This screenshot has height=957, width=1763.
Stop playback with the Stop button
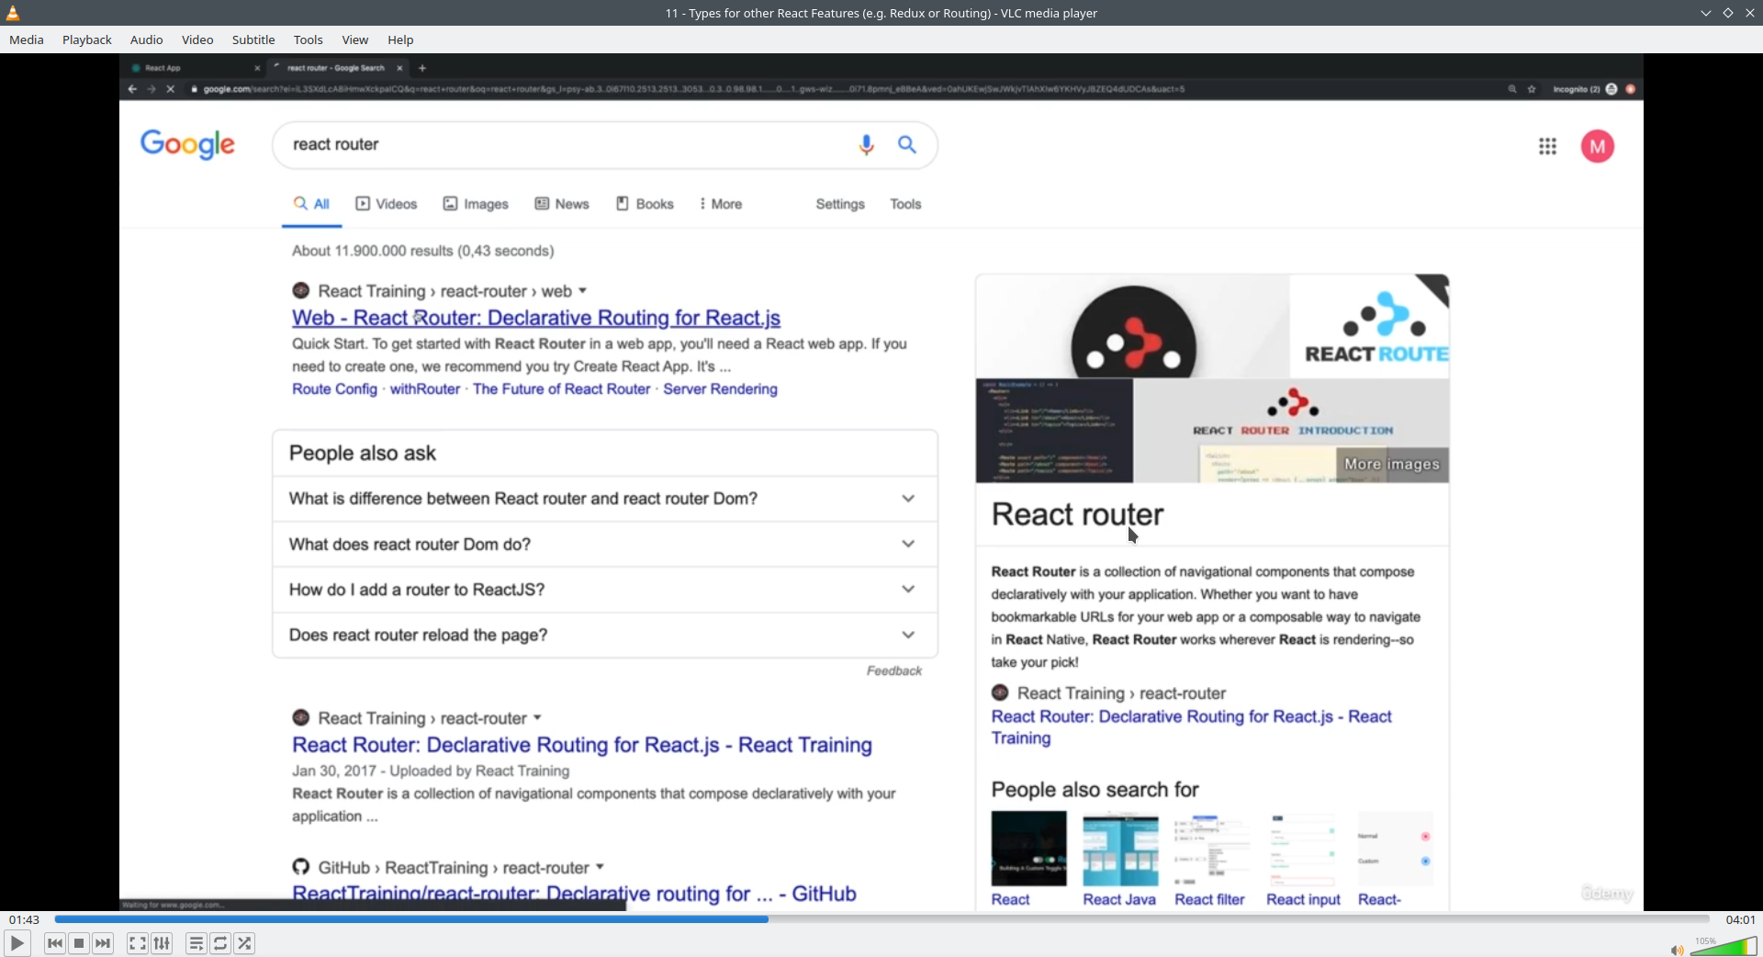pyautogui.click(x=79, y=943)
